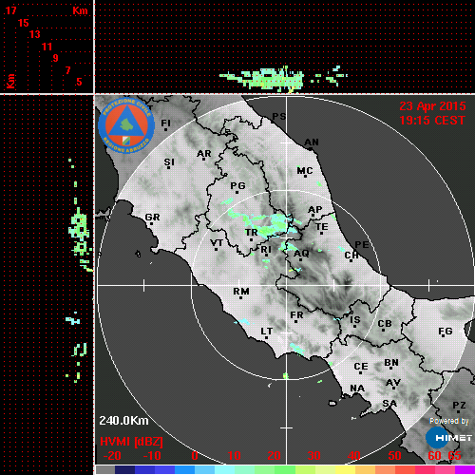Select the AQ city label
Viewport: 475px width, 475px height.
[x=301, y=254]
